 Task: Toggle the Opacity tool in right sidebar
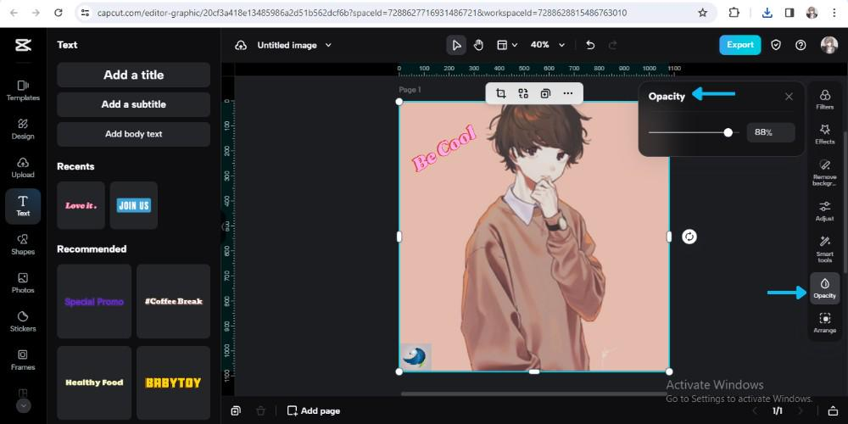tap(825, 288)
